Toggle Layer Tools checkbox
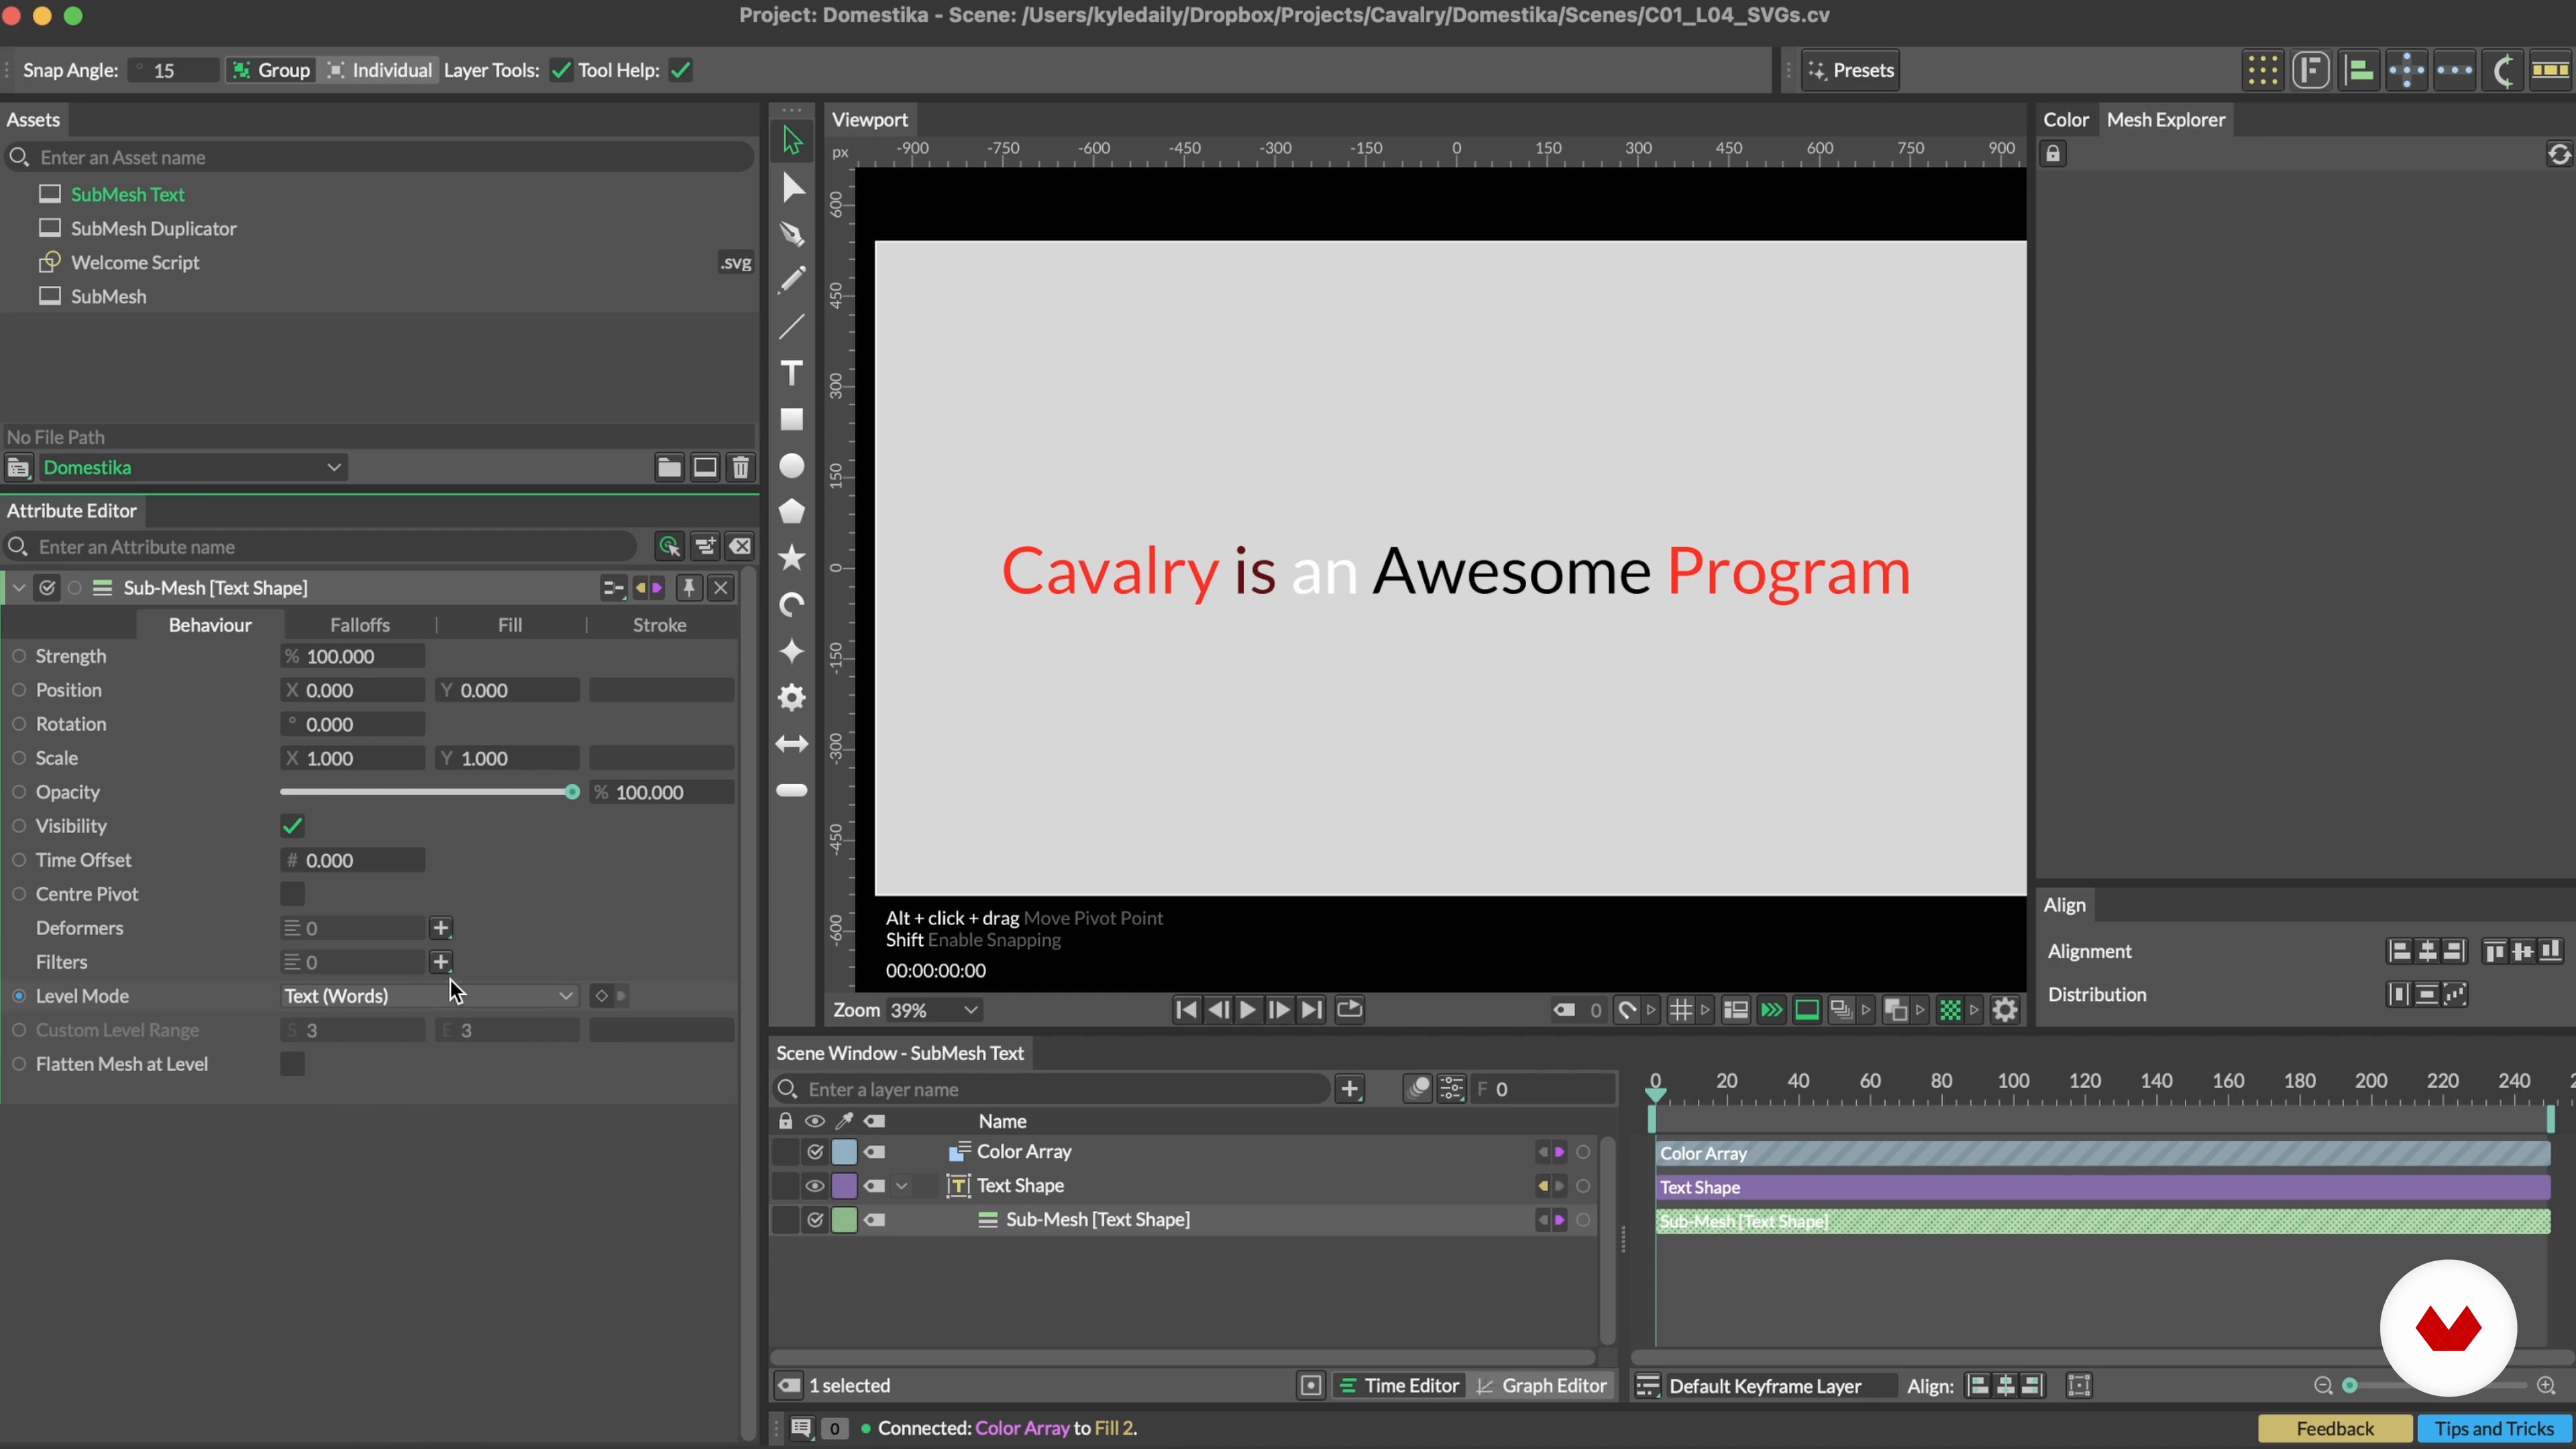2576x1449 pixels. pos(561,70)
